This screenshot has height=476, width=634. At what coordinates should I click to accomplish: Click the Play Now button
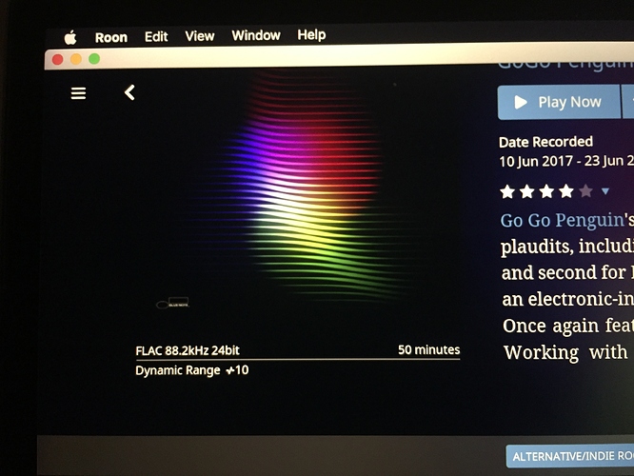[559, 102]
